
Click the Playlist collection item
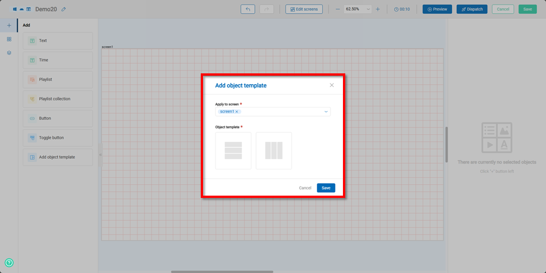[57, 99]
